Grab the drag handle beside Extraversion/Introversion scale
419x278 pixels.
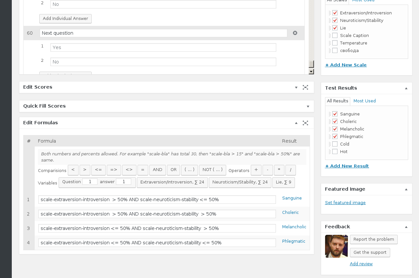[330, 13]
